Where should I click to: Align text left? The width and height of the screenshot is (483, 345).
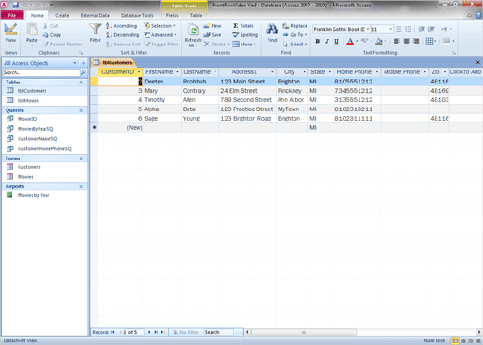tap(397, 41)
